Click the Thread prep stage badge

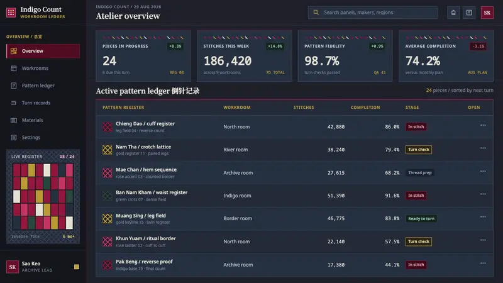pyautogui.click(x=419, y=172)
